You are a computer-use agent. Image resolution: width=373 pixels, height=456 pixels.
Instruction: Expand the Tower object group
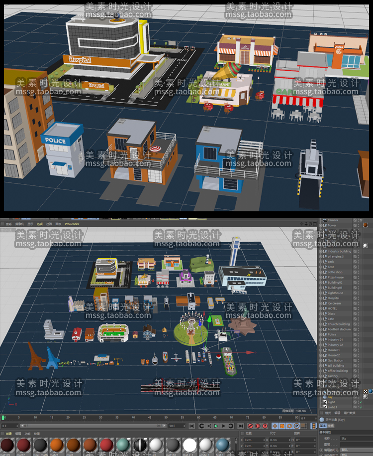321,225
